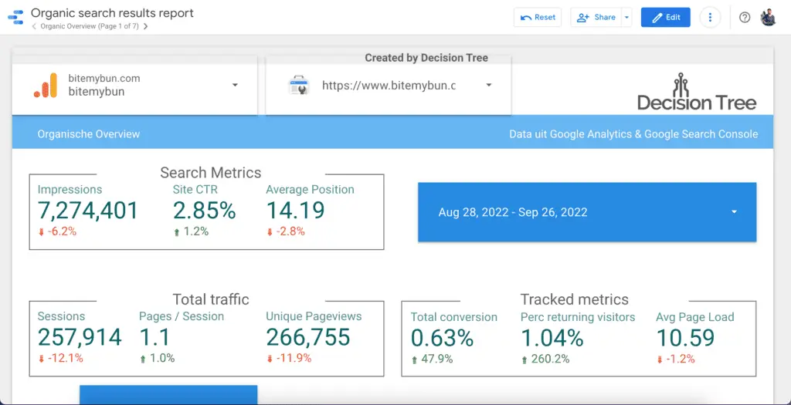
Task: Click the Perc returning visitors label
Action: coord(578,317)
